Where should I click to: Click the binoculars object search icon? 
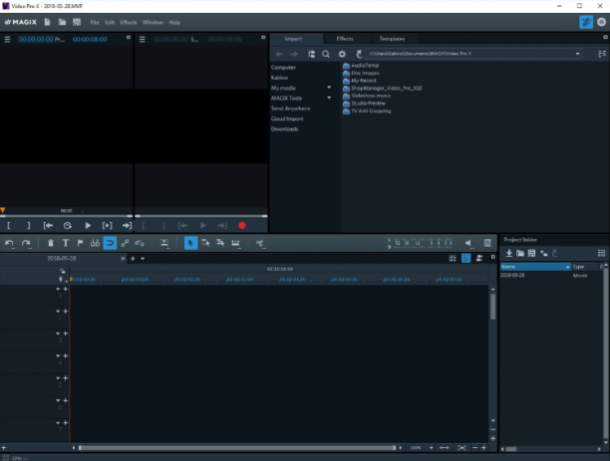click(95, 243)
